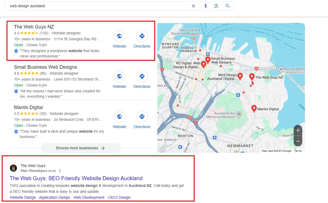
Task: Click the NEWMARKET label on the map
Action: pos(240,146)
